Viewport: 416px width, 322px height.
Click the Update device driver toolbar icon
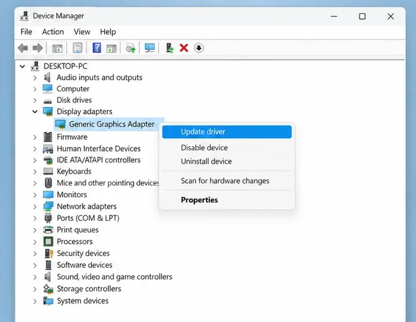click(130, 48)
